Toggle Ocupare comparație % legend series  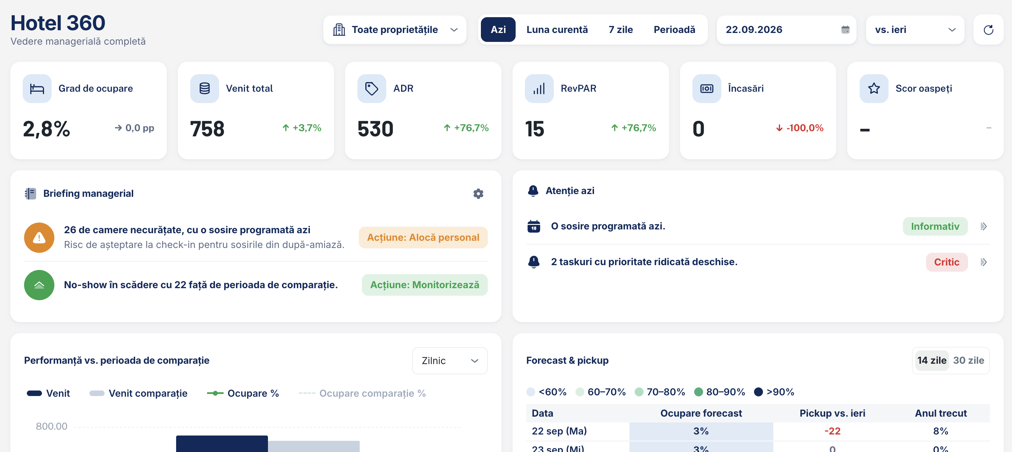(x=362, y=393)
